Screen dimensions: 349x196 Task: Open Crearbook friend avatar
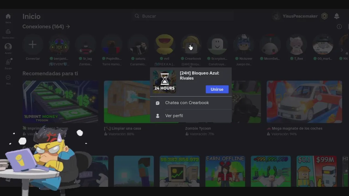click(x=191, y=45)
